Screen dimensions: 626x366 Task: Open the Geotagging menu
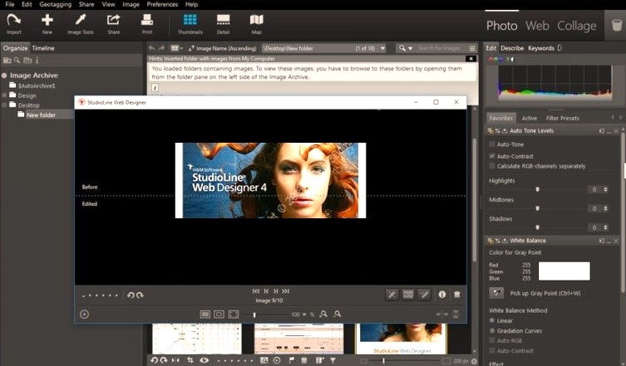[x=55, y=4]
